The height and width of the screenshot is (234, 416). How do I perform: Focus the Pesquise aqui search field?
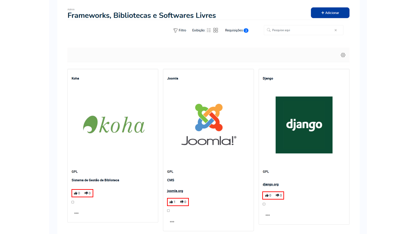point(304,30)
